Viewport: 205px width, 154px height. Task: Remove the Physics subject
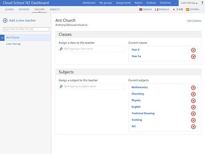193,101
